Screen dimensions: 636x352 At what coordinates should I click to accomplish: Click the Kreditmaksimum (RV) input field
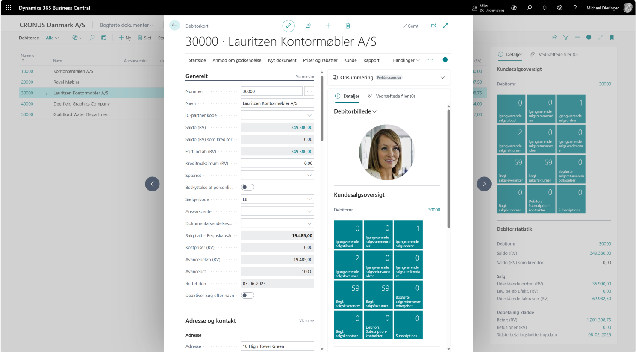click(277, 163)
